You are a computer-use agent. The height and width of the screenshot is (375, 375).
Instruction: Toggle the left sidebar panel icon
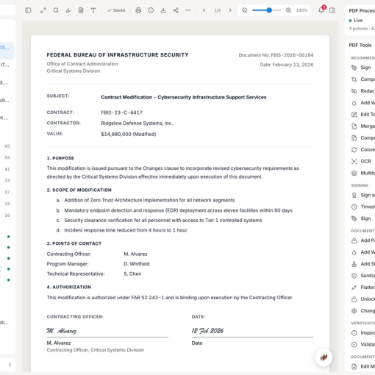coord(28,10)
